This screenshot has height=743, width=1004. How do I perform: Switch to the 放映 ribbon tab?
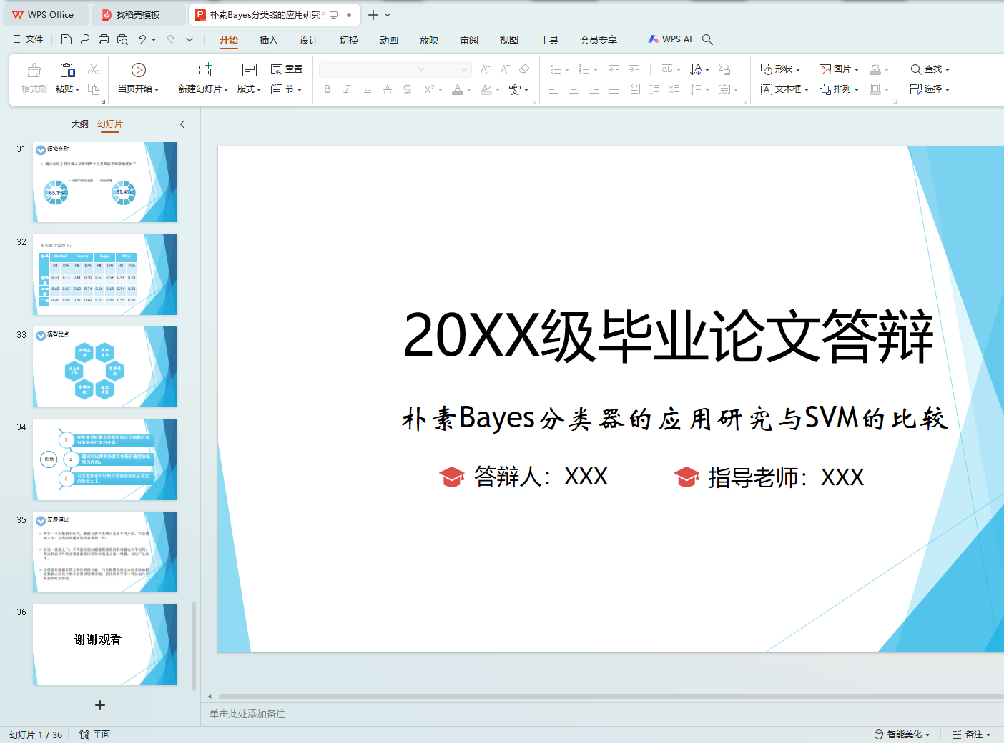click(429, 40)
